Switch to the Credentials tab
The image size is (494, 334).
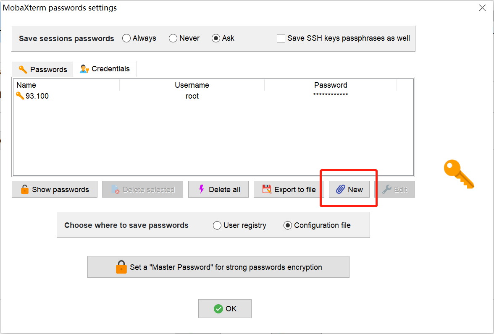105,68
